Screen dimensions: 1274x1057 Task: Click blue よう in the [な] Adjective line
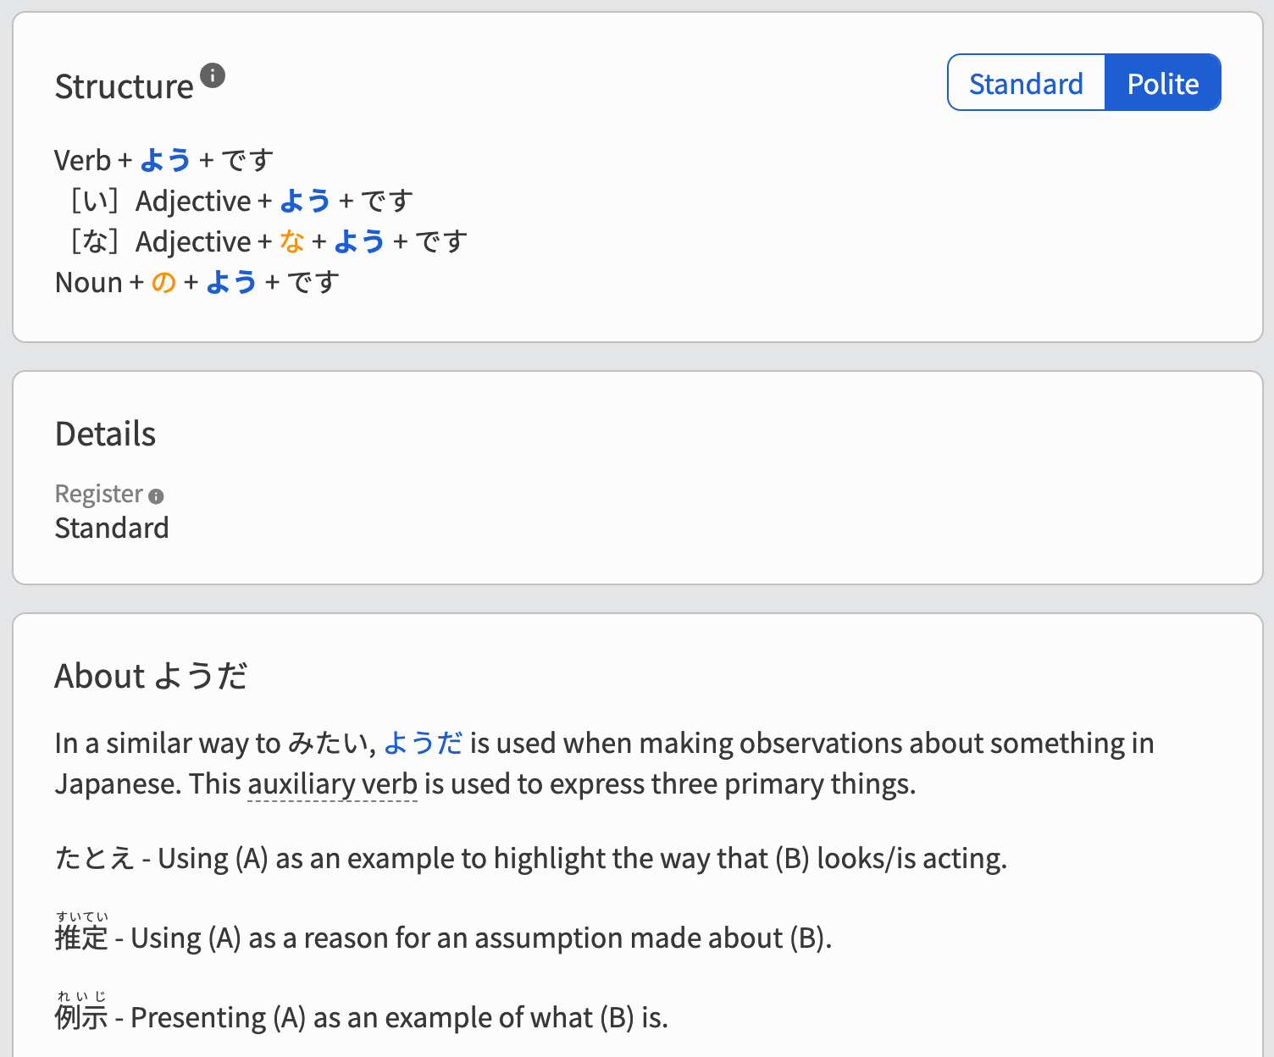click(359, 241)
